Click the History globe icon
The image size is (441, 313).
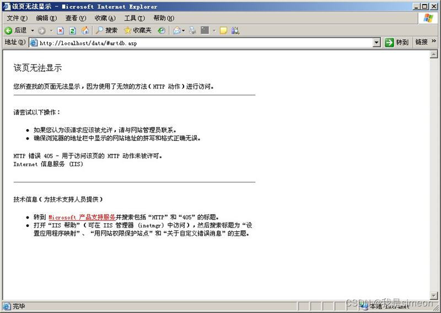click(x=162, y=30)
